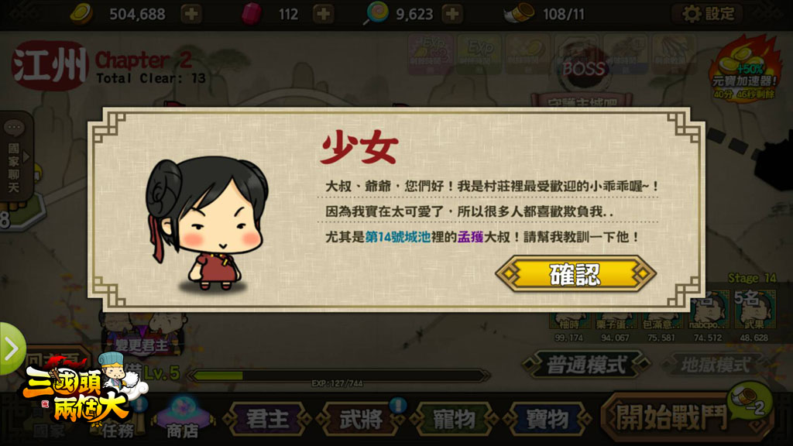Click the EXP 127/744 progress bar
The image size is (793, 446).
click(338, 376)
